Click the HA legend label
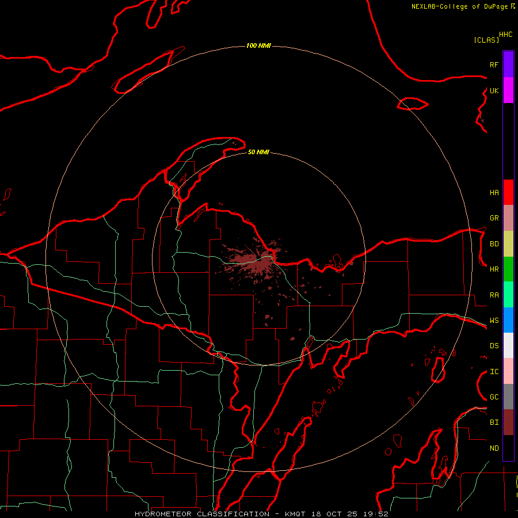The width and height of the screenshot is (518, 518). 494,193
